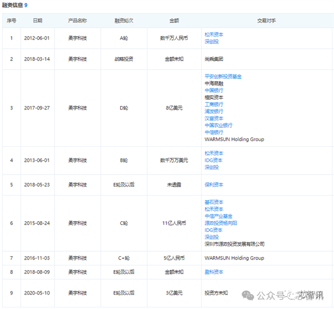This screenshot has height=309, width=334.
Task: Select the date 2018-03-14
Action: [37, 59]
